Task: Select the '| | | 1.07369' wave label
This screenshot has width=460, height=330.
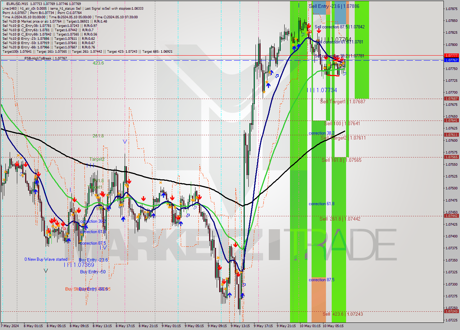Action: [x=79, y=265]
